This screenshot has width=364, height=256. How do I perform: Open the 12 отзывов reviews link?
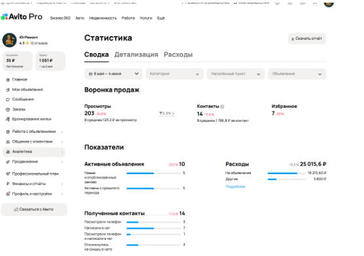tap(39, 43)
